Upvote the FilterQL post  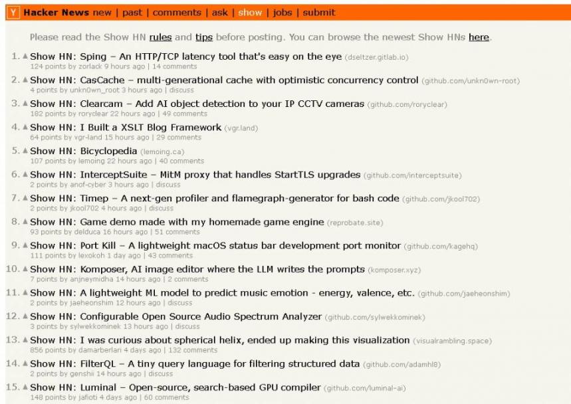[25, 364]
